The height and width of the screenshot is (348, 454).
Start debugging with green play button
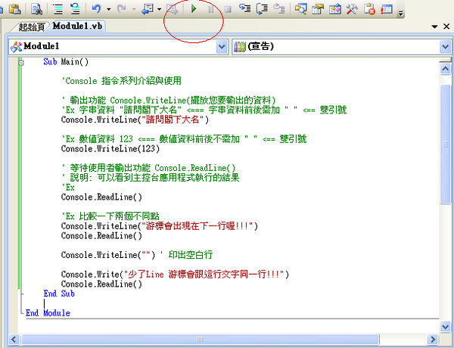(x=194, y=9)
